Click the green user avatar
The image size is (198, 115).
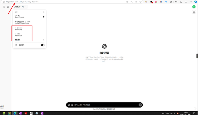[x=194, y=7]
